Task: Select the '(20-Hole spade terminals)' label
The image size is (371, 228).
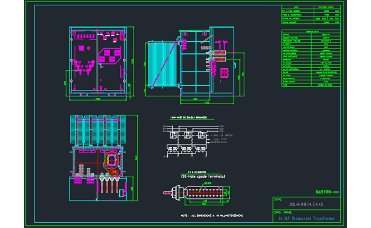Action: (197, 176)
